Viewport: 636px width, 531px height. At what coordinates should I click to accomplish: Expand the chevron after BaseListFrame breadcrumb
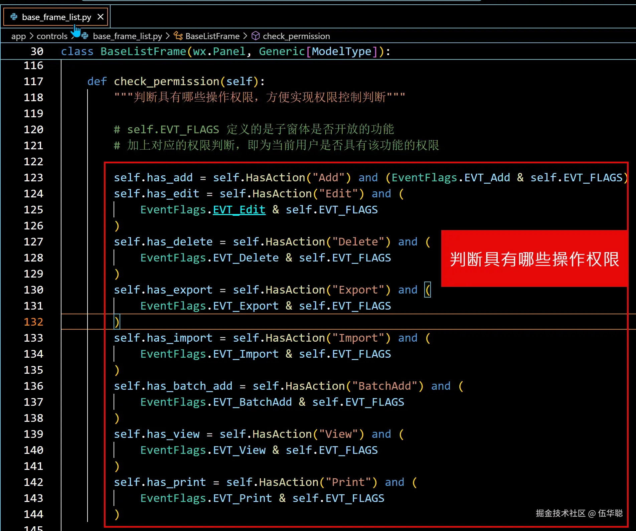tap(245, 36)
